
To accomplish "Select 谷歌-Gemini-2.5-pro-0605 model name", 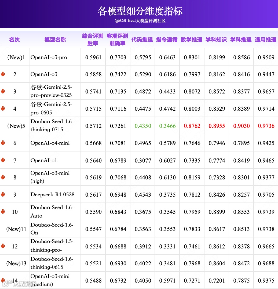I will coord(51,109).
